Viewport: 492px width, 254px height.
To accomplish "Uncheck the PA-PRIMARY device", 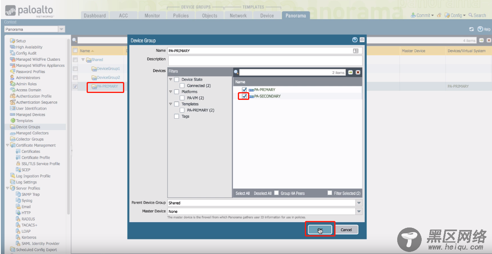I will tap(244, 90).
